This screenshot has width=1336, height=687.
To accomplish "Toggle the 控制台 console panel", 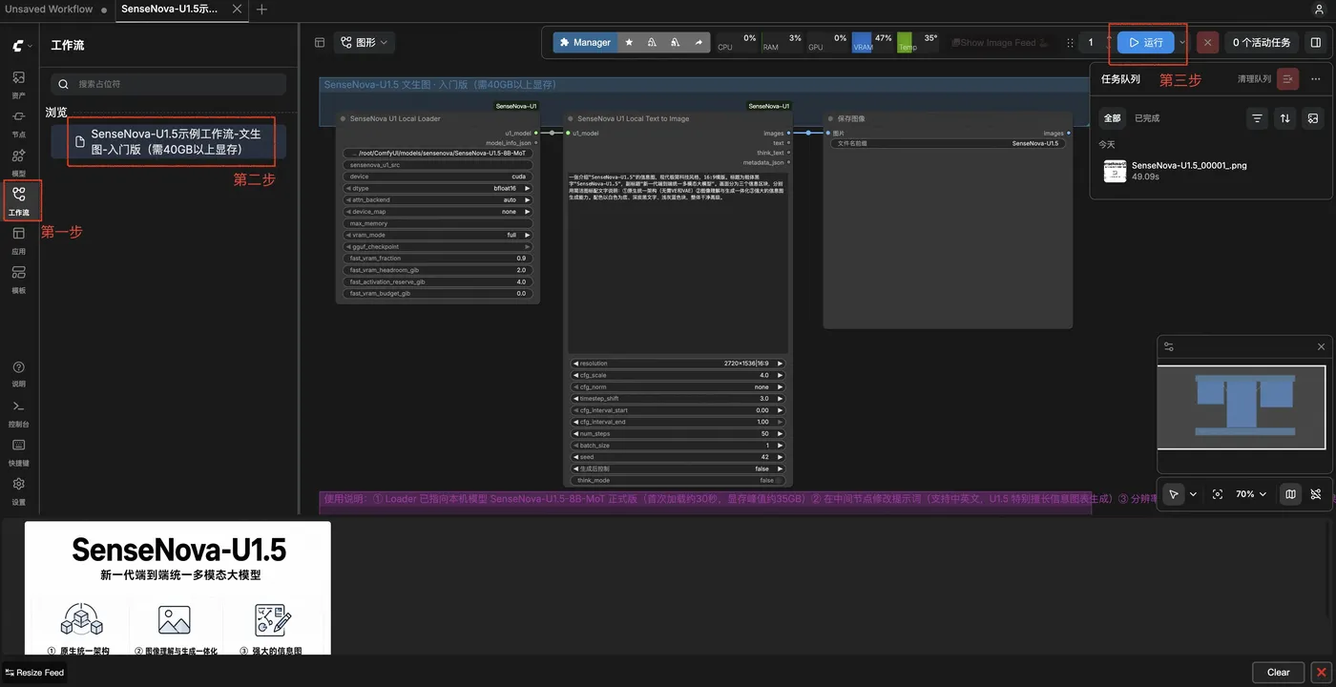I will (18, 412).
